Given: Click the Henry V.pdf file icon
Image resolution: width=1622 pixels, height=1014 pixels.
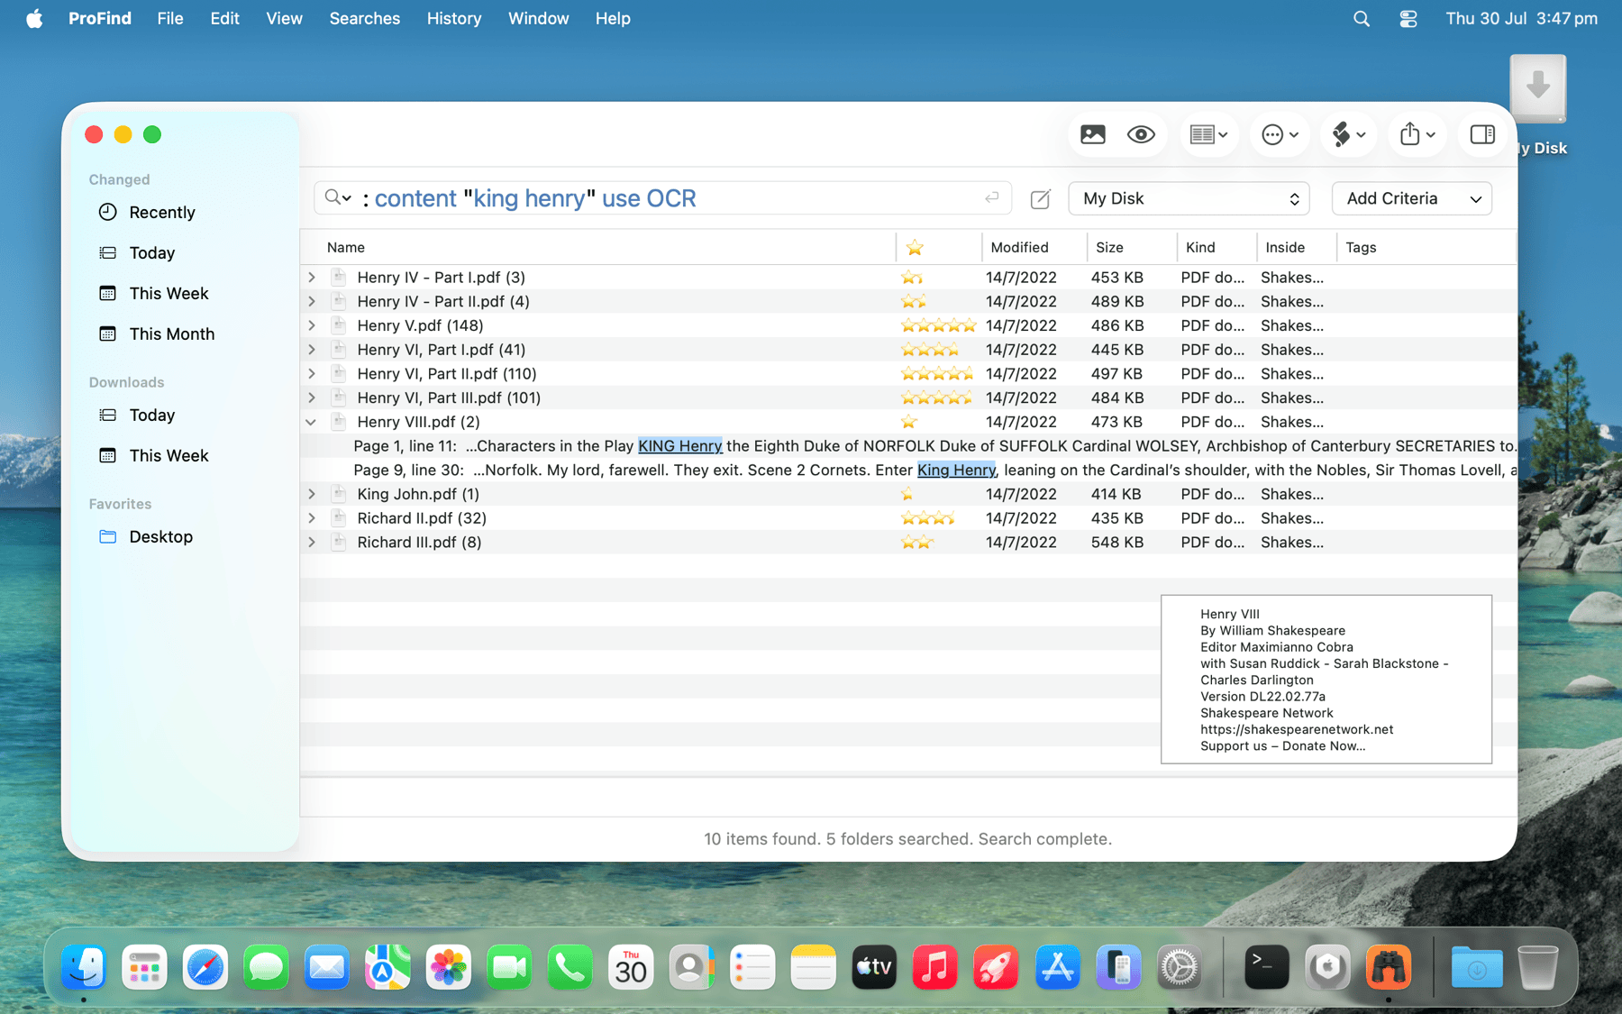Looking at the screenshot, I should (x=339, y=325).
